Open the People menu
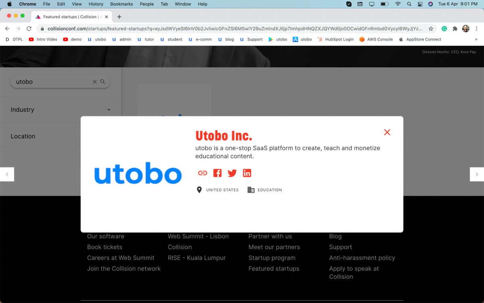The image size is (484, 303). click(x=147, y=4)
